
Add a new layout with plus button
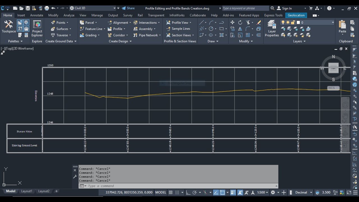(x=56, y=191)
